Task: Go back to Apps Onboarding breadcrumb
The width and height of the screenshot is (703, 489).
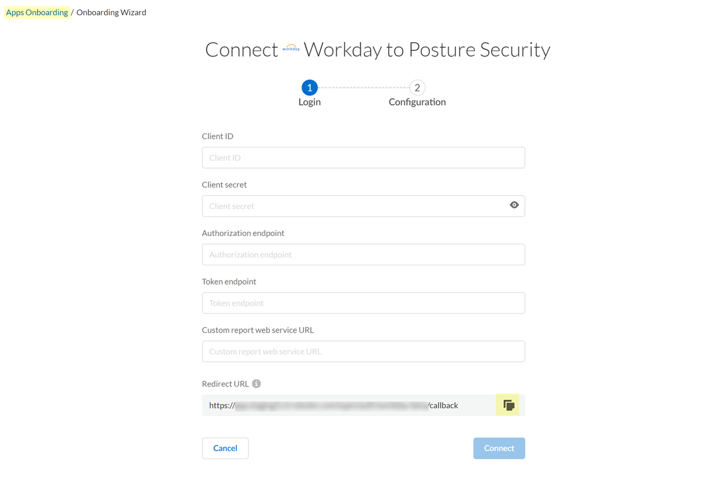Action: (x=37, y=12)
